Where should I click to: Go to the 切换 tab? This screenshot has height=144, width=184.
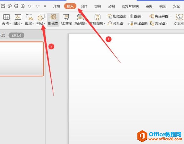[x=98, y=6]
